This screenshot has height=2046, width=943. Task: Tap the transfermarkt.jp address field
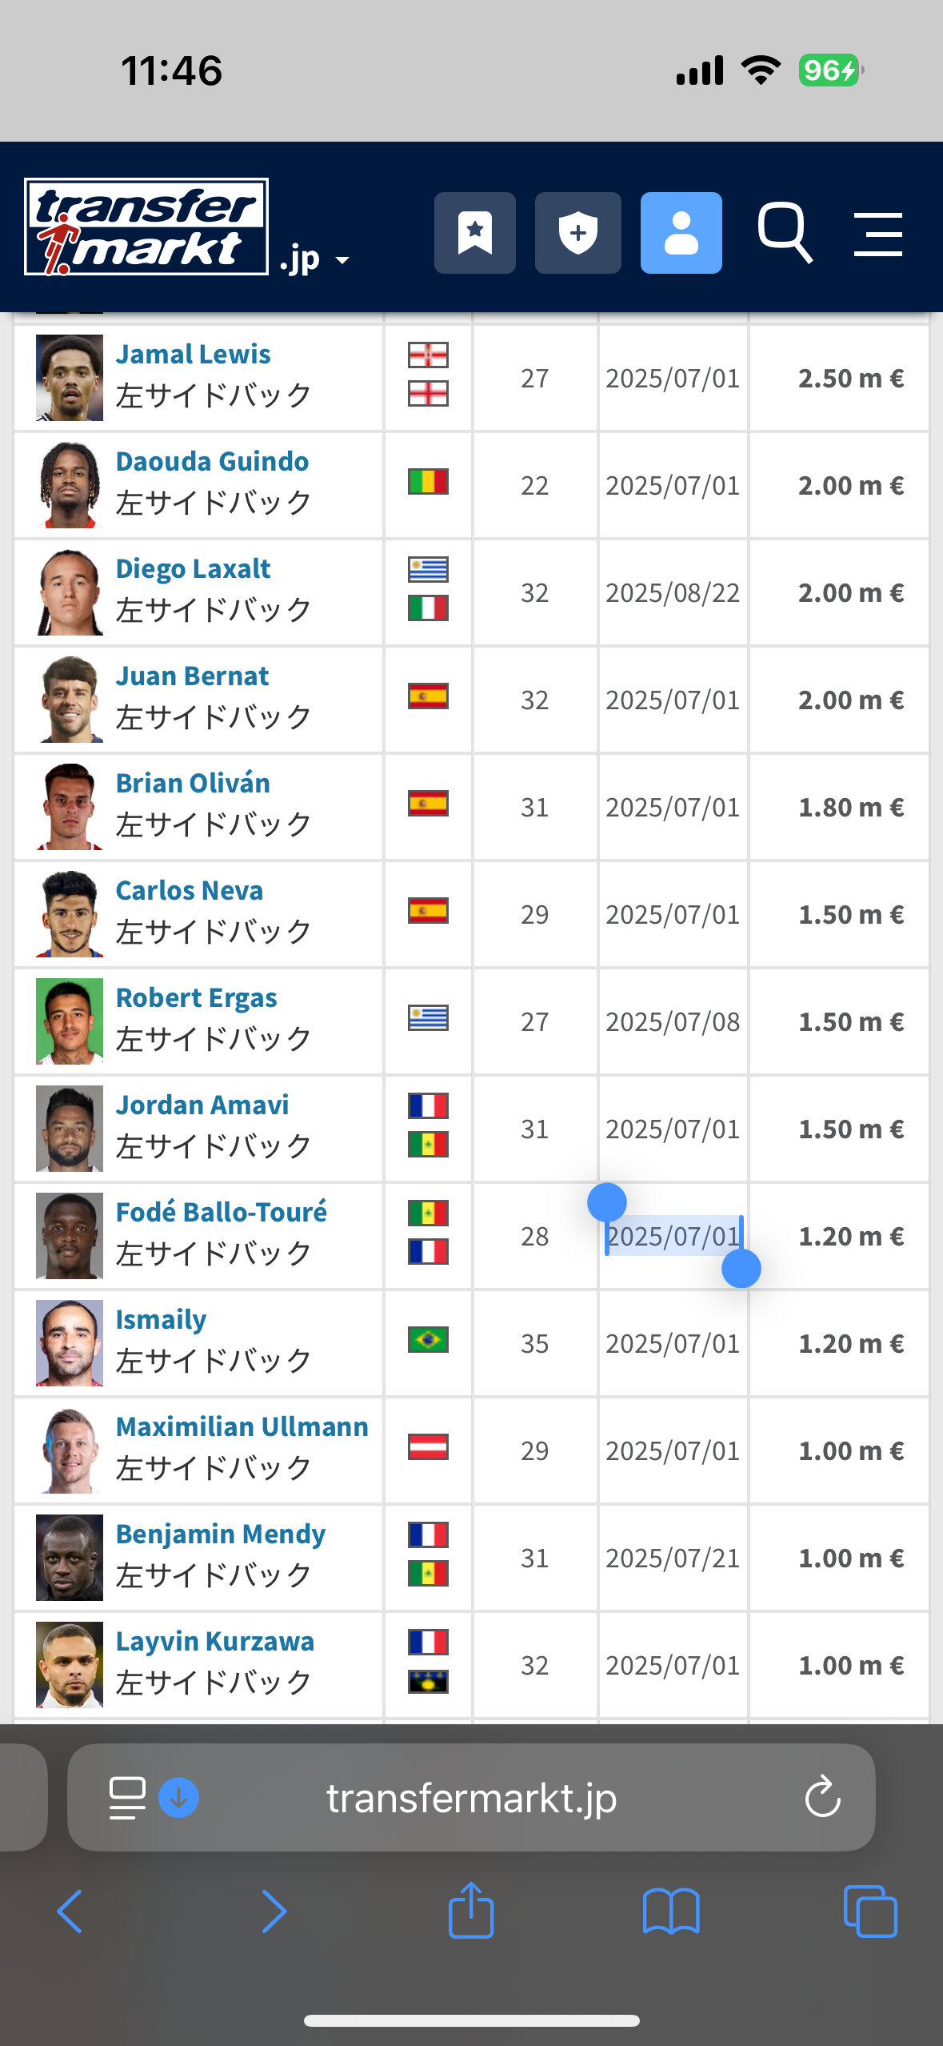pos(471,1798)
